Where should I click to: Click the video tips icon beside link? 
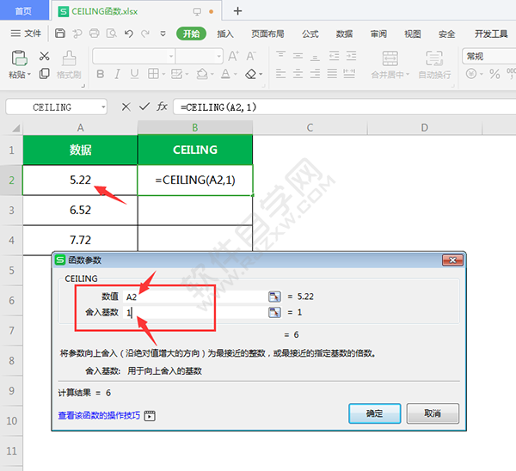pyautogui.click(x=150, y=416)
